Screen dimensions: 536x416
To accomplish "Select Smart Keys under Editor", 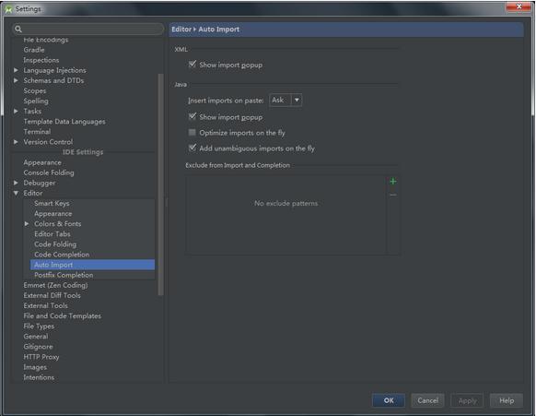I will point(52,203).
